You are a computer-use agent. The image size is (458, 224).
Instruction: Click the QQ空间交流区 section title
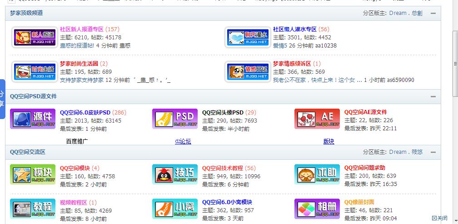tap(28, 152)
